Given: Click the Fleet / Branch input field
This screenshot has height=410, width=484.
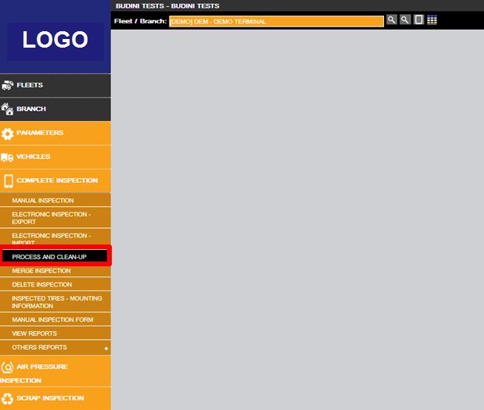Looking at the screenshot, I should (276, 21).
